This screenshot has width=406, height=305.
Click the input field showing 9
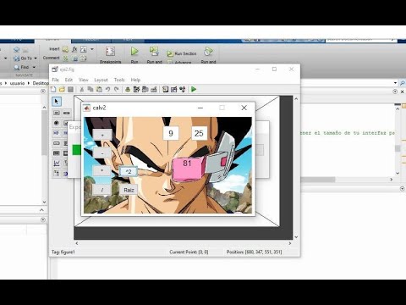(171, 133)
